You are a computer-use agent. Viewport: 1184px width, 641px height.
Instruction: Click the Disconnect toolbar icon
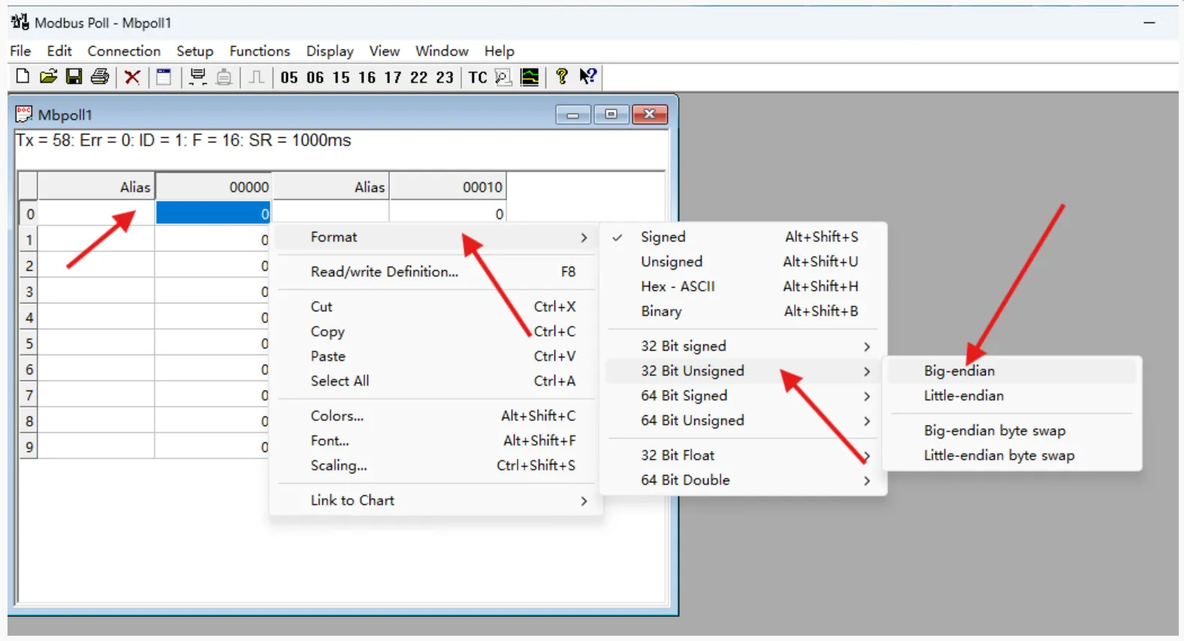(x=224, y=77)
